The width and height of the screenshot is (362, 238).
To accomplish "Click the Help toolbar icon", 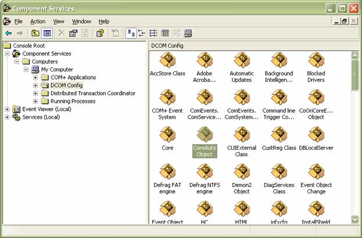I will (x=100, y=33).
